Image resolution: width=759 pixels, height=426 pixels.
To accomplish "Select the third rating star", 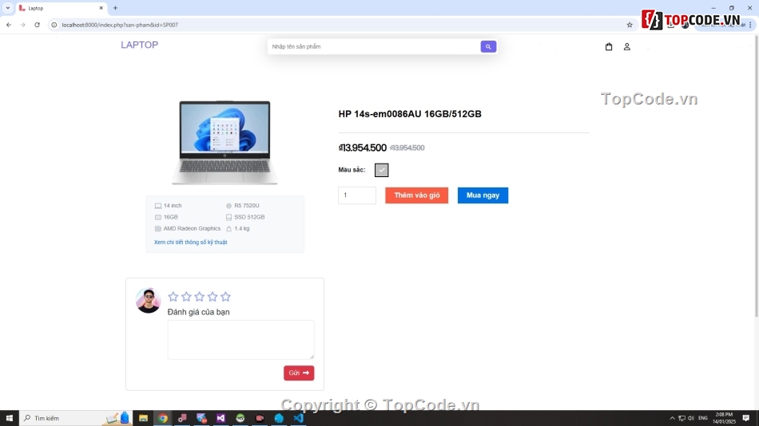I will [x=199, y=297].
